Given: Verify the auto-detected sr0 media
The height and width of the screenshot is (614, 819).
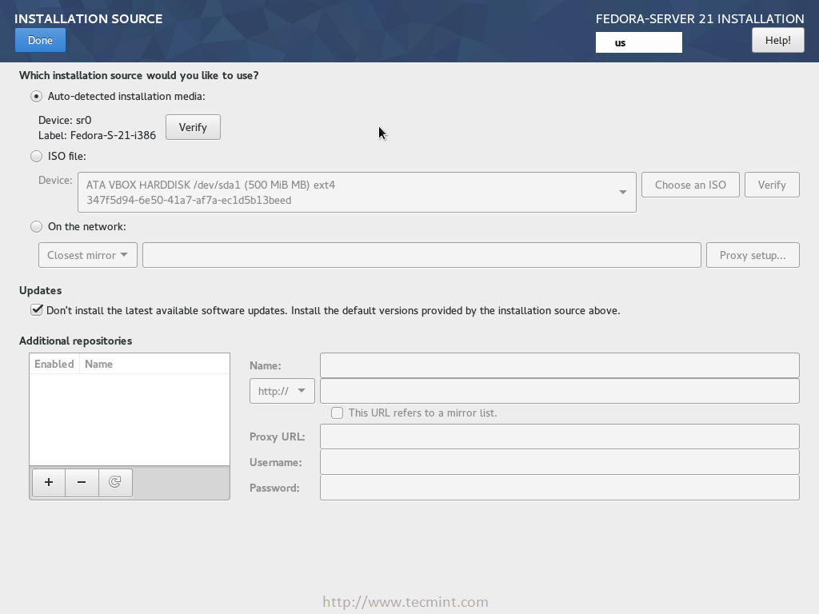Looking at the screenshot, I should coord(193,127).
